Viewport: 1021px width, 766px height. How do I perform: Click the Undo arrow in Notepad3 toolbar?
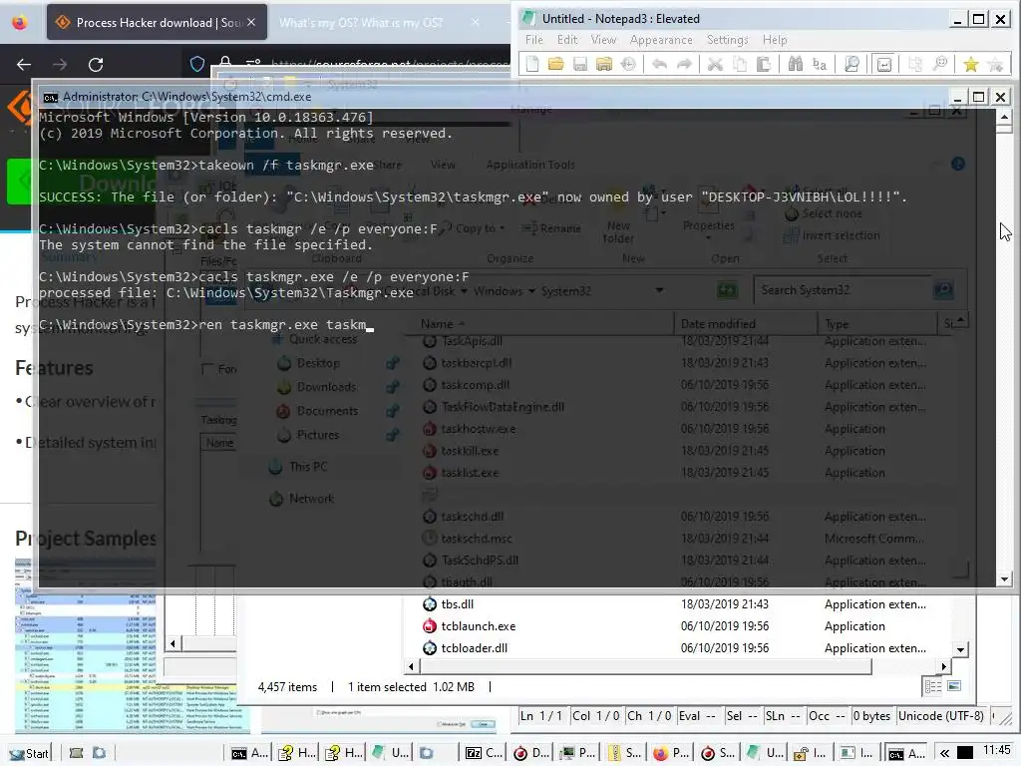tap(660, 64)
